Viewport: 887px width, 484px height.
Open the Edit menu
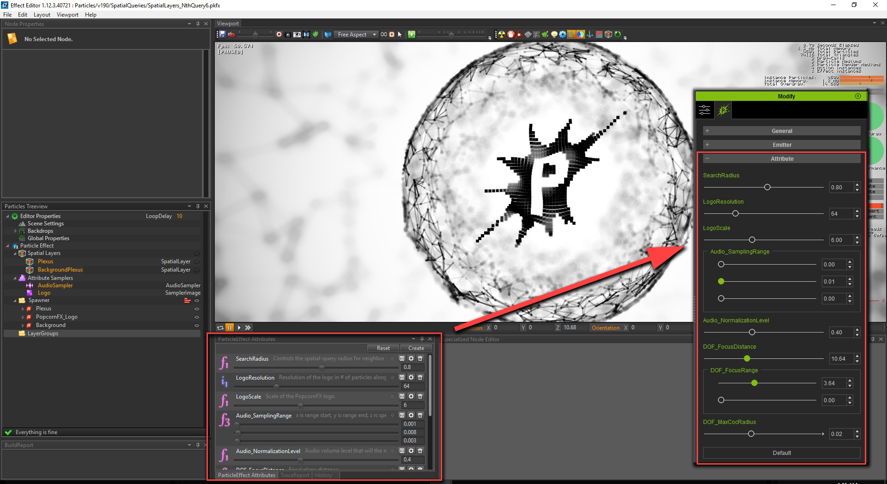23,15
